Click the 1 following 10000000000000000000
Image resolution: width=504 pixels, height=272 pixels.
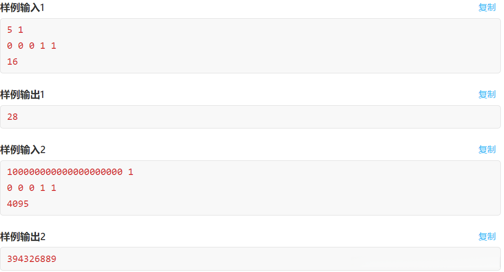coord(131,172)
